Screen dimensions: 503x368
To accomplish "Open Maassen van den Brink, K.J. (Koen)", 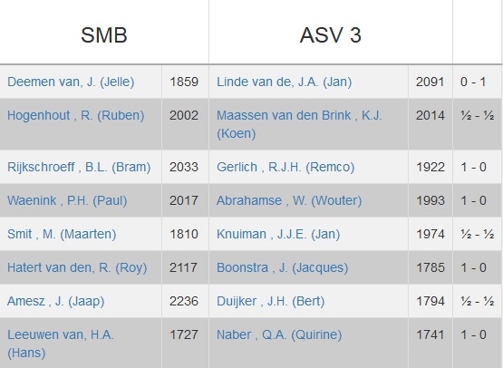I will 299,124.
